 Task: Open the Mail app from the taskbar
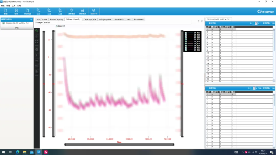(x=32, y=152)
